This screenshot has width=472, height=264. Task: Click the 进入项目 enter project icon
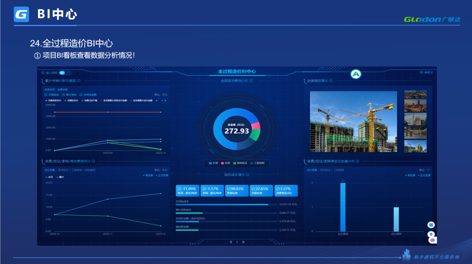tap(42, 73)
